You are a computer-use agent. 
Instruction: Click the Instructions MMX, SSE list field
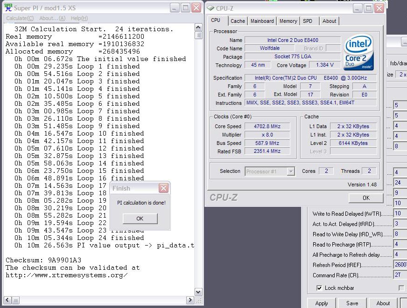[x=311, y=103]
